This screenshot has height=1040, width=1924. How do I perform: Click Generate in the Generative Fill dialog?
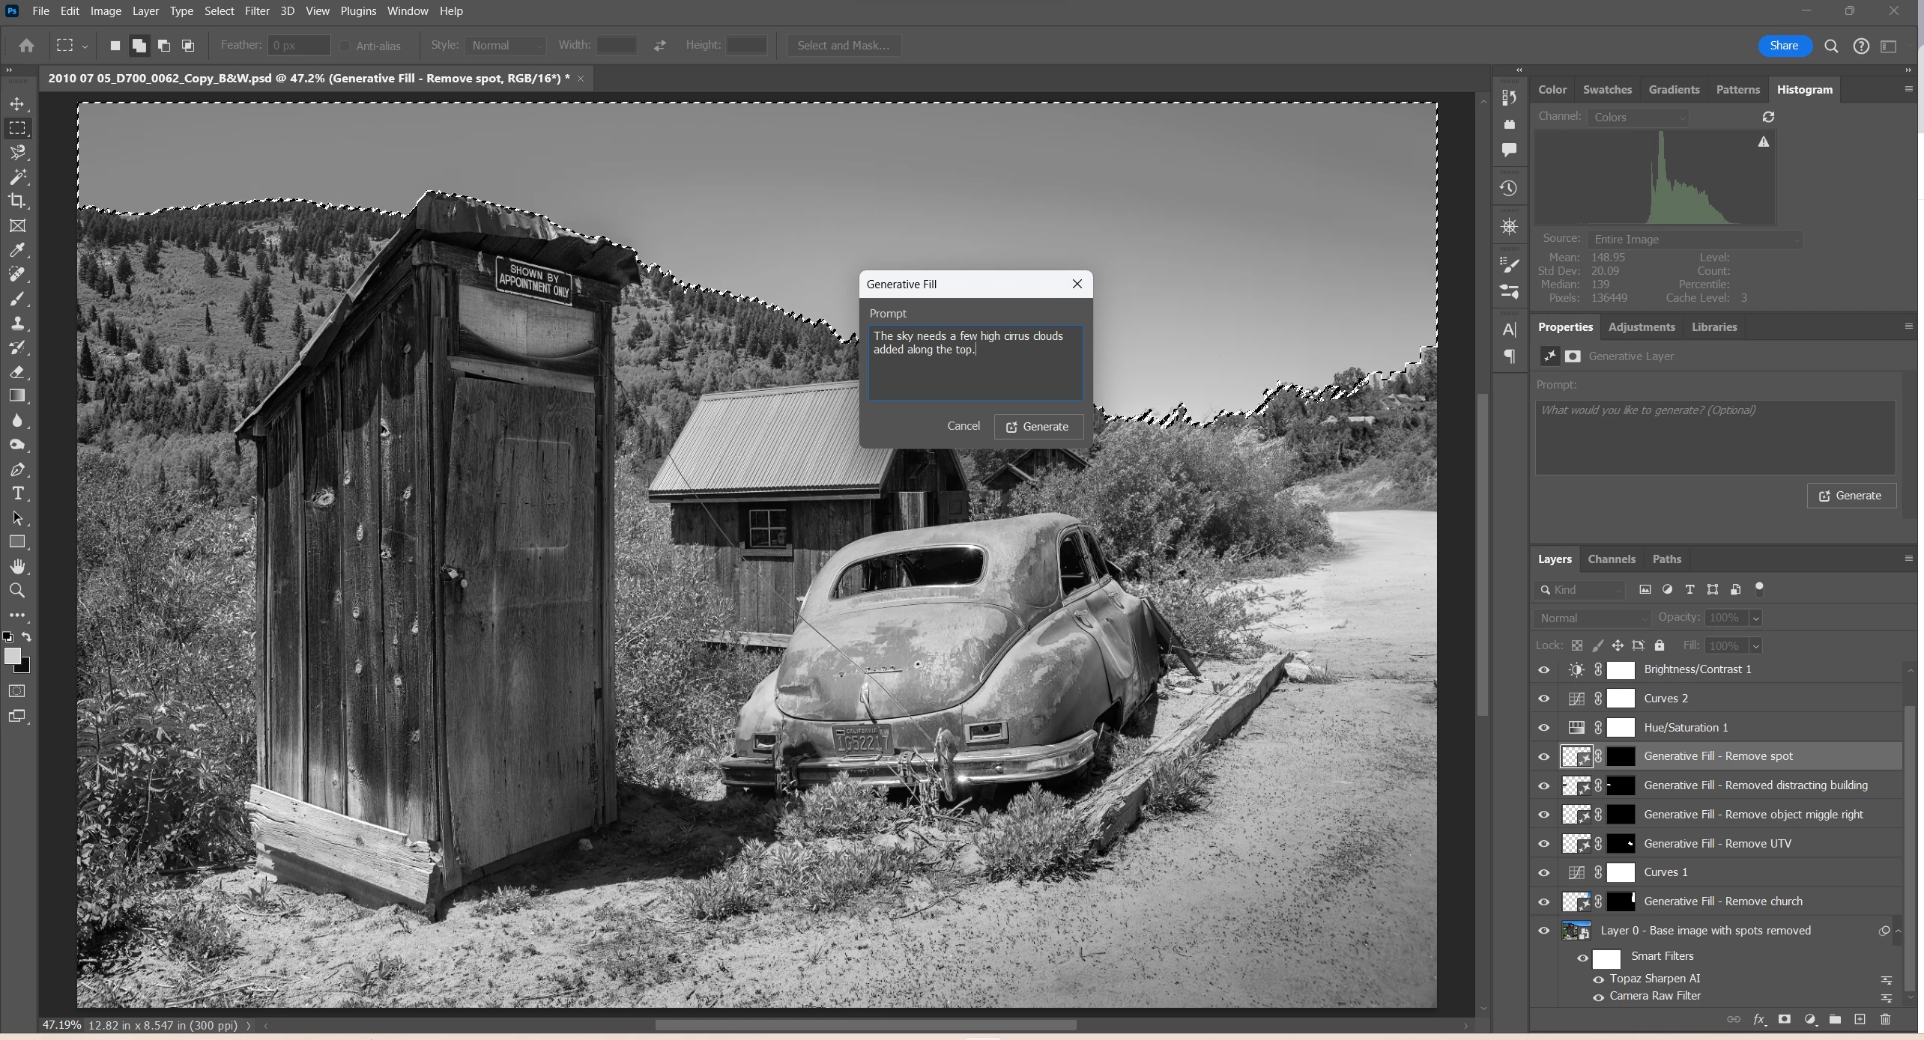[1038, 427]
